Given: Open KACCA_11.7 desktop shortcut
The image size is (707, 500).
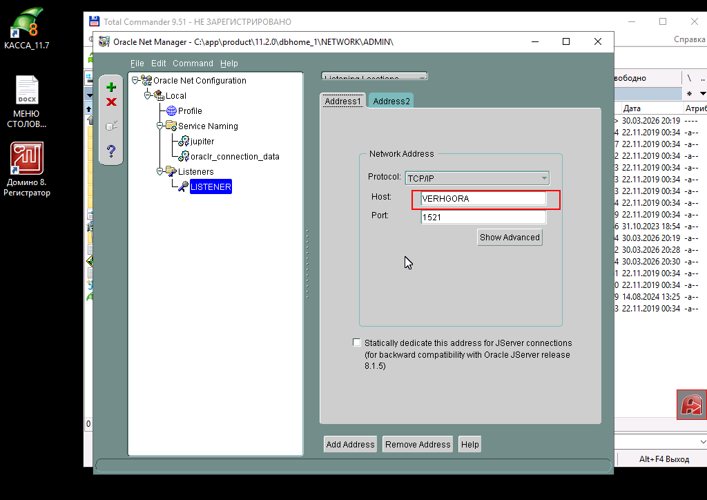Looking at the screenshot, I should point(27,24).
